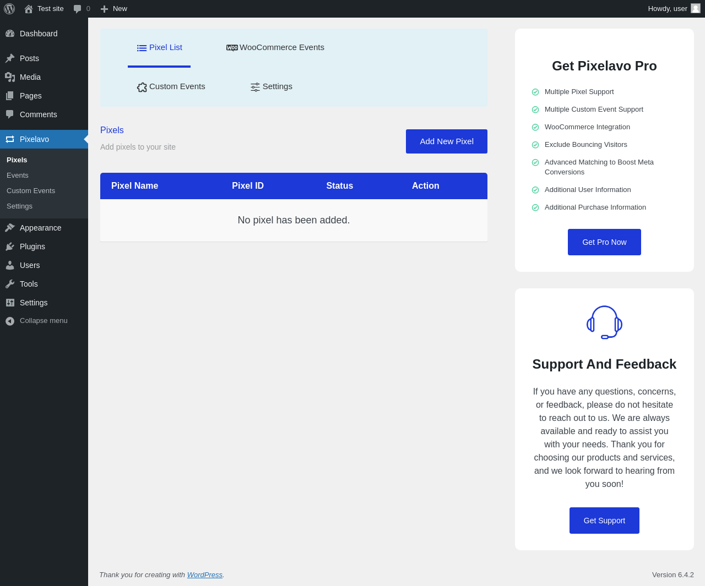This screenshot has width=705, height=586.
Task: Click the Collapse menu arrow icon
Action: click(10, 321)
